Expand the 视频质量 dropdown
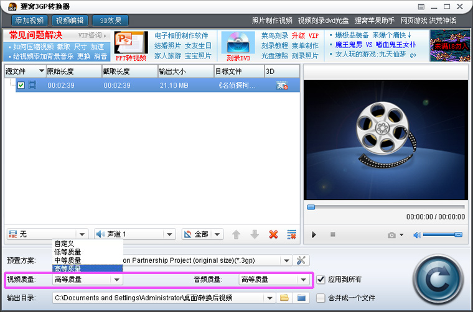Screen dimensions: 473x312 click(117, 280)
